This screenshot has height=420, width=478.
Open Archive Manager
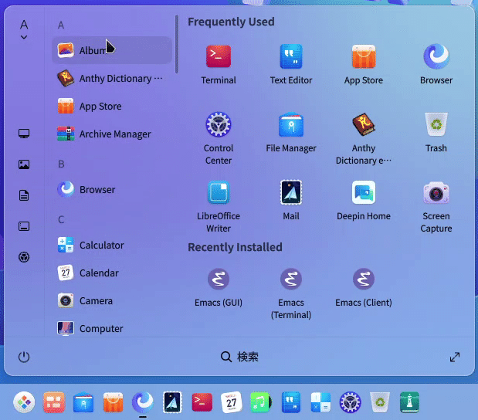tap(112, 134)
